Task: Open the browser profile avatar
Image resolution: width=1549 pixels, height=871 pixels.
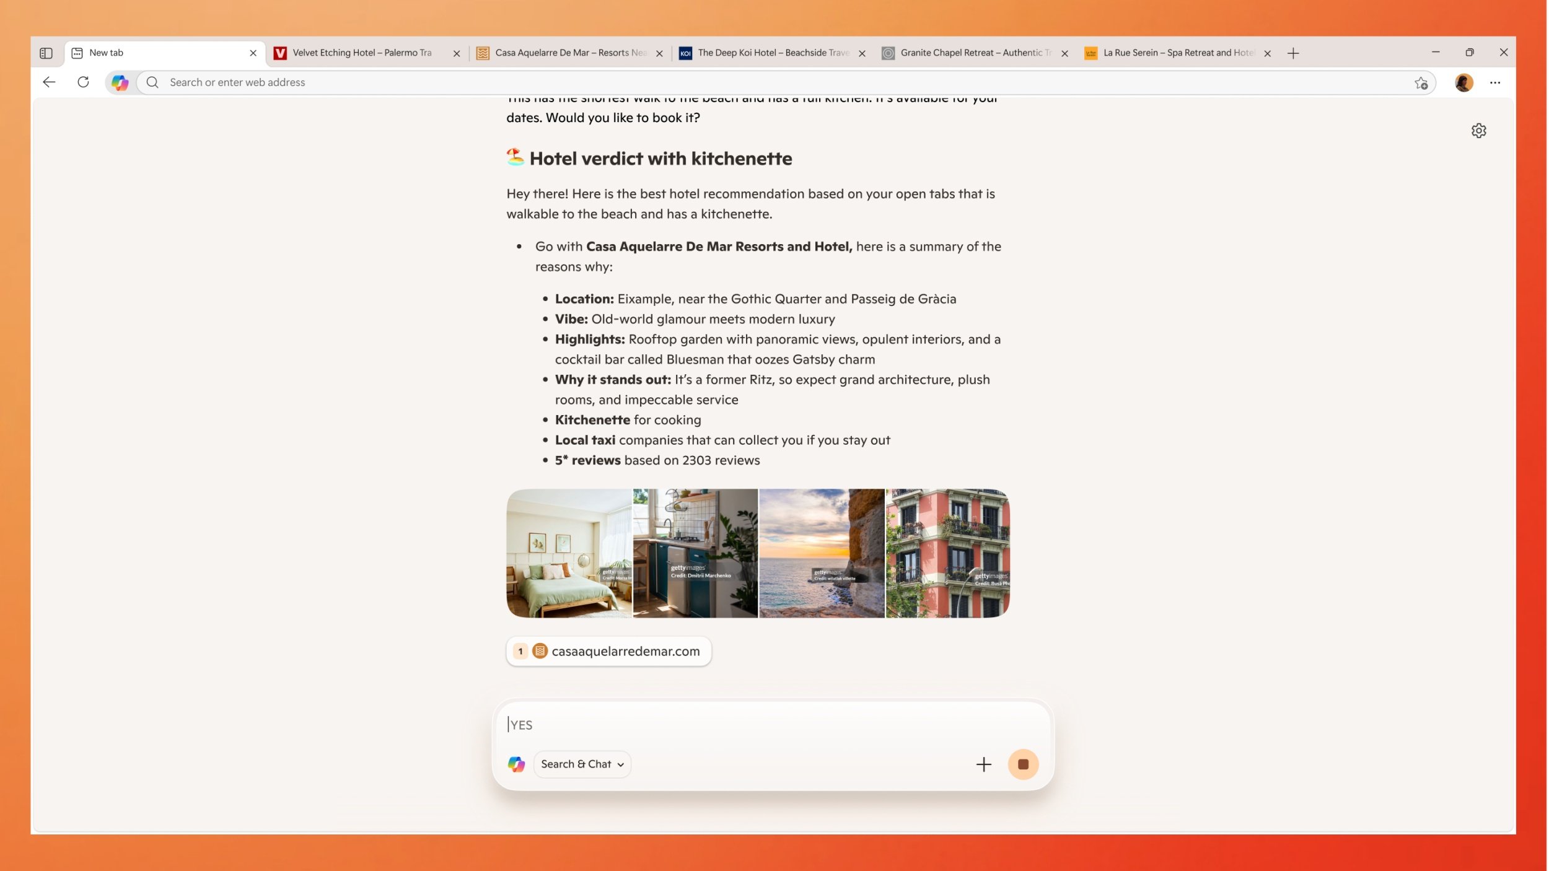Action: (1463, 82)
